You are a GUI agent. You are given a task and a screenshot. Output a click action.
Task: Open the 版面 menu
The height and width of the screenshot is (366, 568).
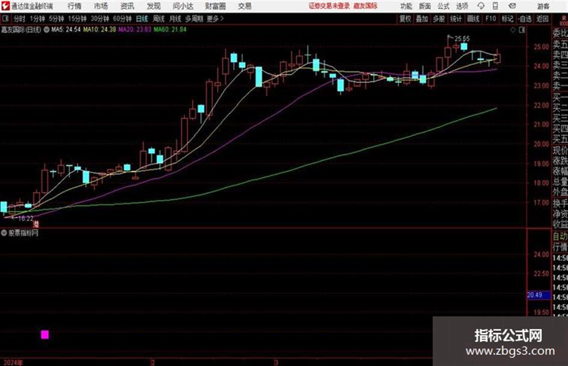pos(425,6)
